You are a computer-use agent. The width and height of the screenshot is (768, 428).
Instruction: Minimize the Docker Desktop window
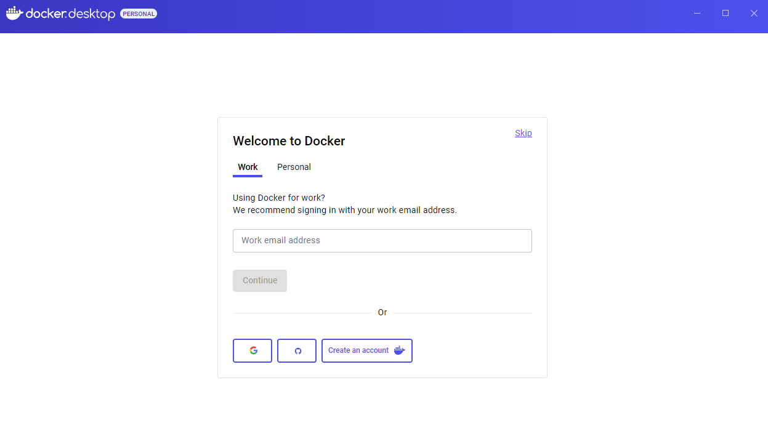[697, 13]
